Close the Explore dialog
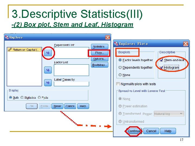Screen dimensions: 195x146 [108, 37]
